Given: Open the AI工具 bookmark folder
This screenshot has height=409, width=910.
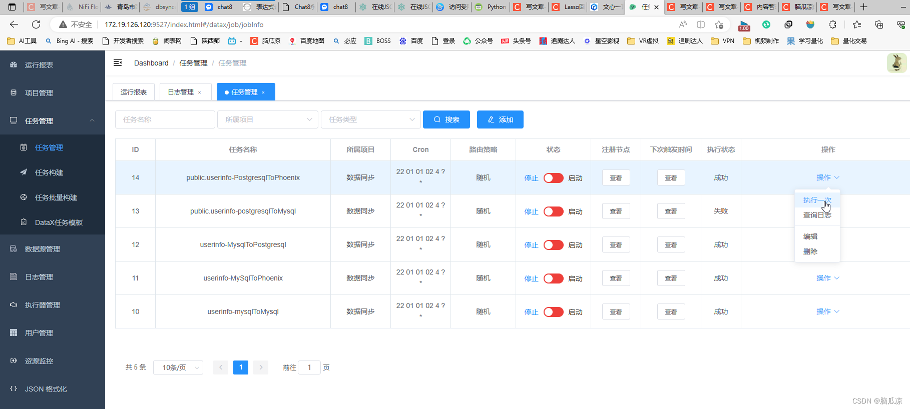Looking at the screenshot, I should tap(22, 41).
